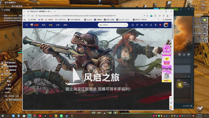
Task: Open the SteamDB bookmark
Action: coord(88,19)
